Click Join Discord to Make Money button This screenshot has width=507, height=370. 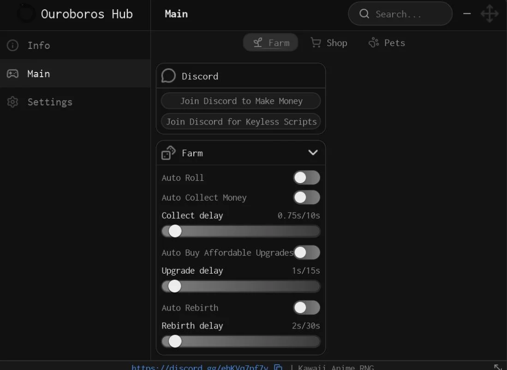(241, 101)
